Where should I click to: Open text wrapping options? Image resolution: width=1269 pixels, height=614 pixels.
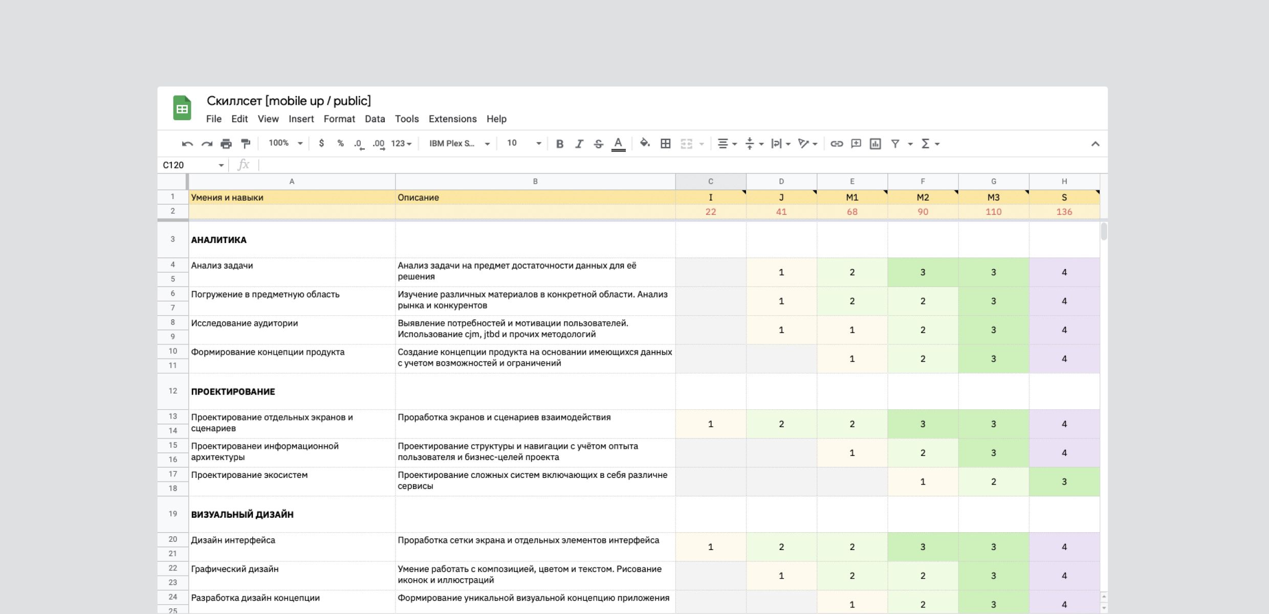click(781, 144)
